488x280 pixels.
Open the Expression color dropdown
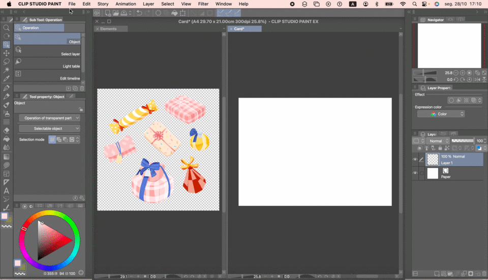pos(441,114)
